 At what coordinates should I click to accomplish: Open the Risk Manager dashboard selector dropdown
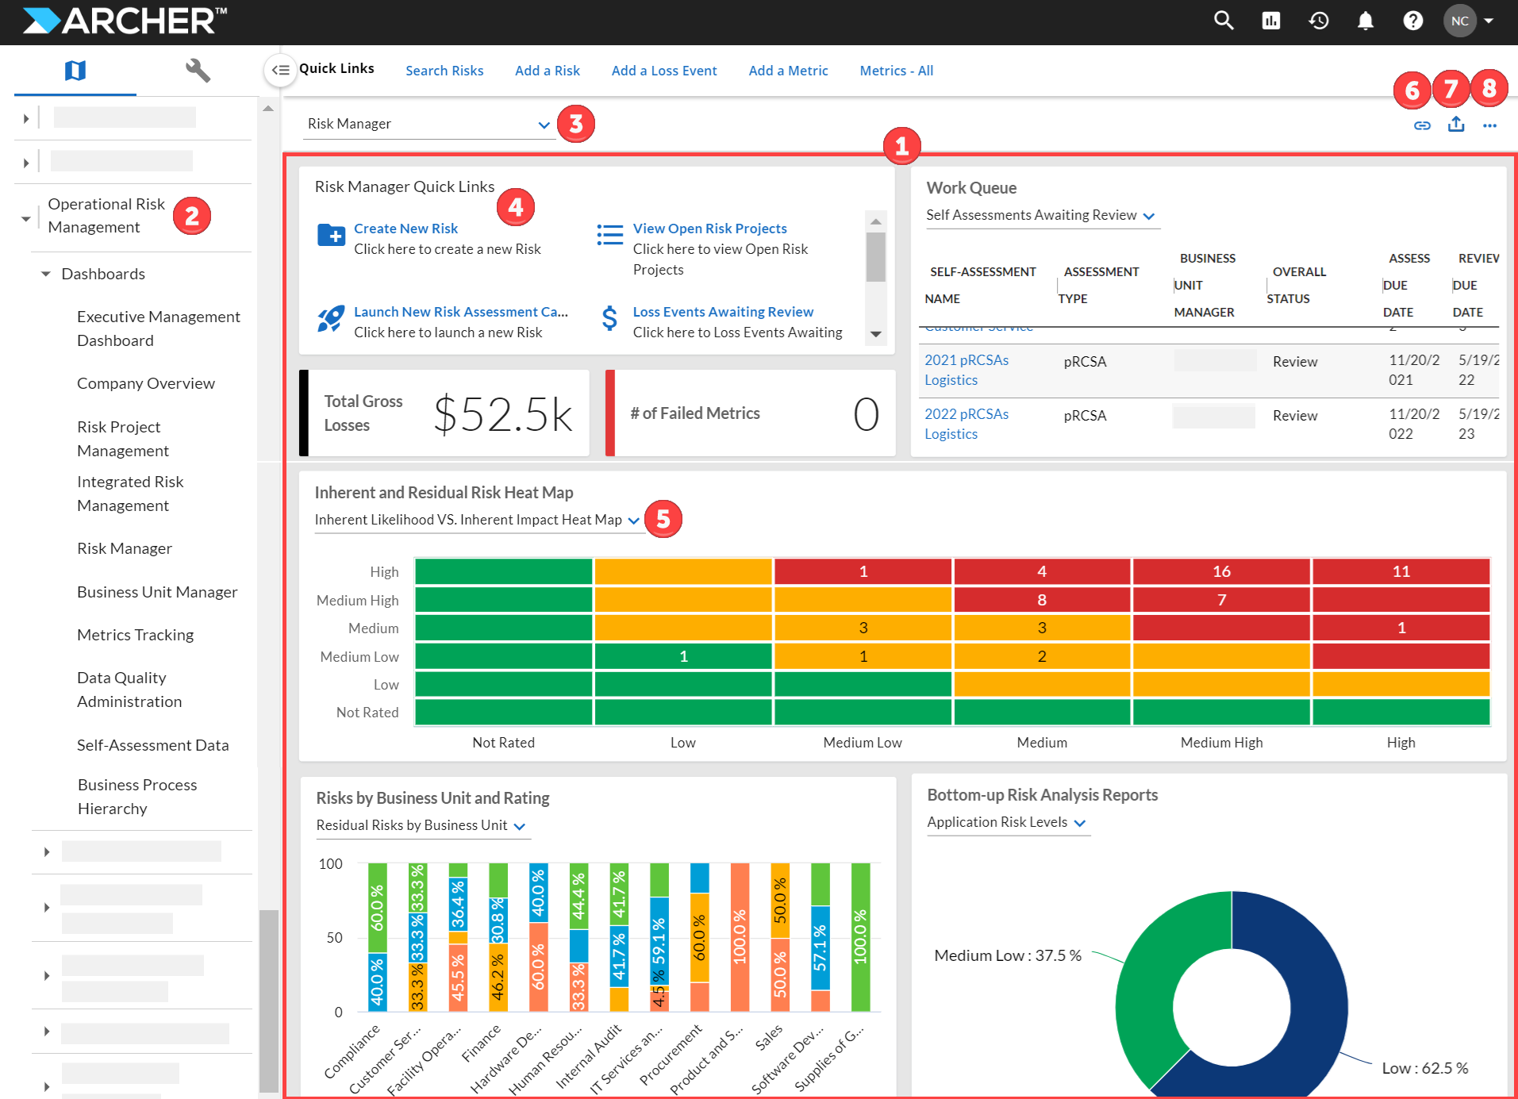coord(544,124)
